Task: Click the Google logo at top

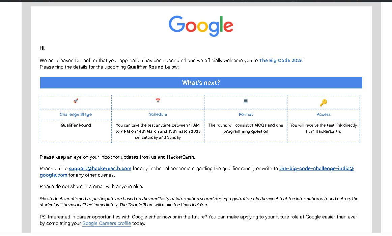Action: point(201,26)
